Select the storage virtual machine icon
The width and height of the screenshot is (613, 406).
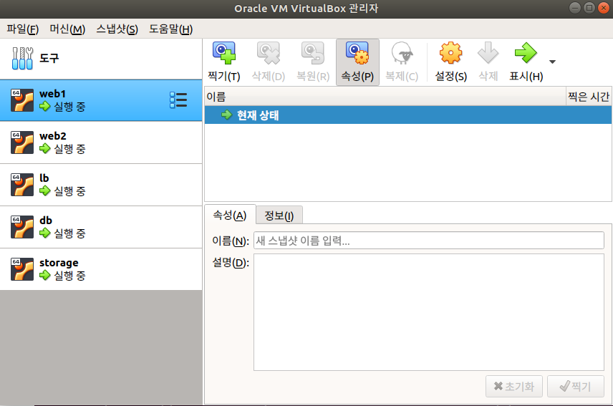point(22,269)
